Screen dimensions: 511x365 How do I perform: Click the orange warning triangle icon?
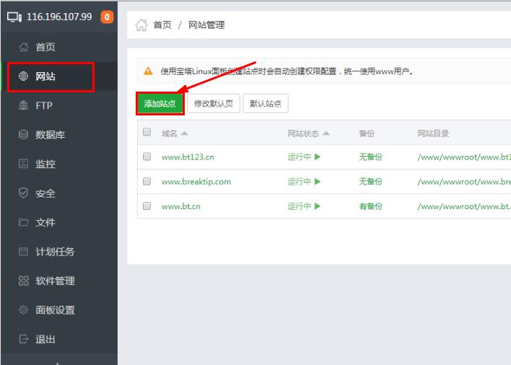coord(148,71)
